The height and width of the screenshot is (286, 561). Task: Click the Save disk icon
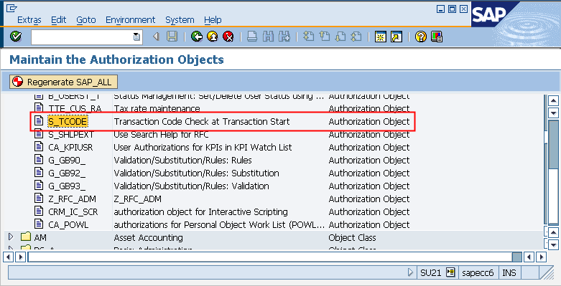[172, 37]
